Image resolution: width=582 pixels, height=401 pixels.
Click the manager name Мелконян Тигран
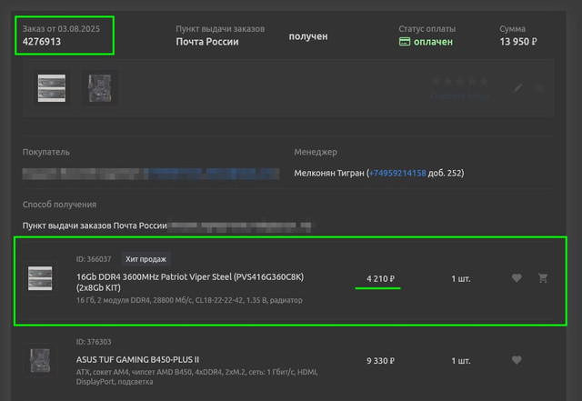tap(329, 173)
